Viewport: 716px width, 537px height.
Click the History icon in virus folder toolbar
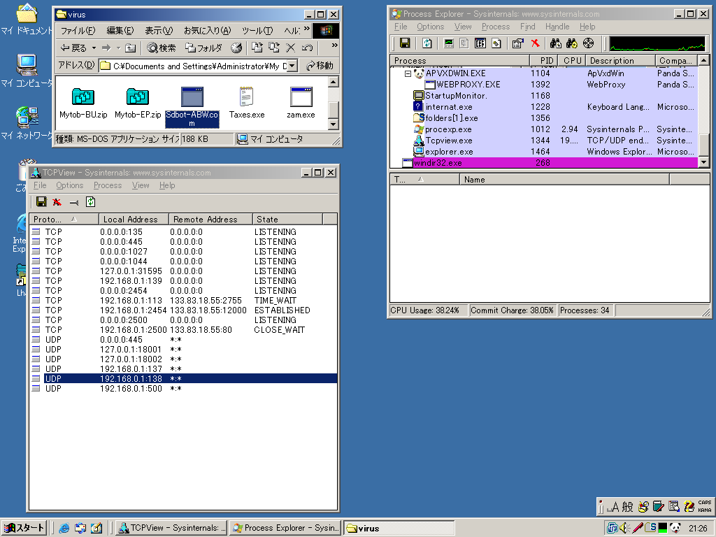tap(236, 48)
